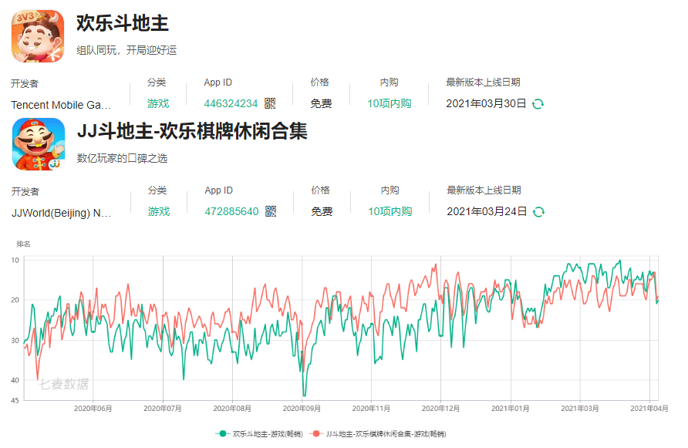Toggle red JJ斗地主 legend marker

tap(316, 434)
